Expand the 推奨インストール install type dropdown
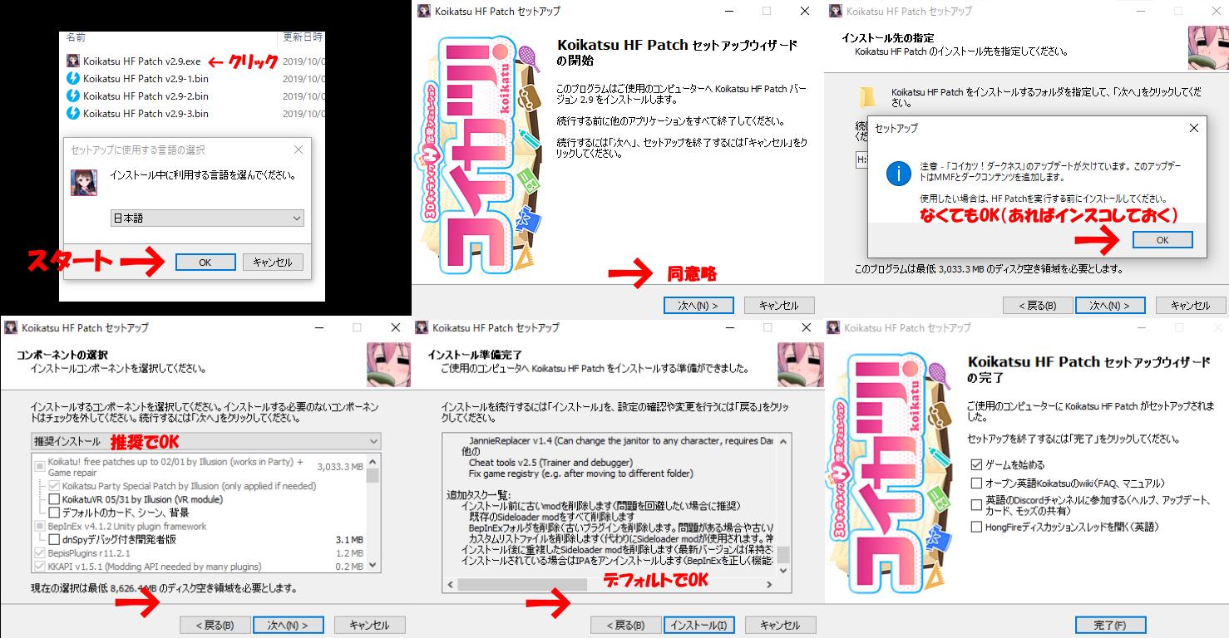The image size is (1229, 638). coord(205,441)
